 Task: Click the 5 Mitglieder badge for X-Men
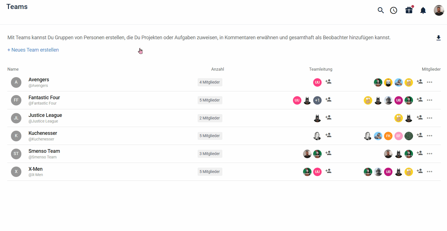(x=210, y=172)
